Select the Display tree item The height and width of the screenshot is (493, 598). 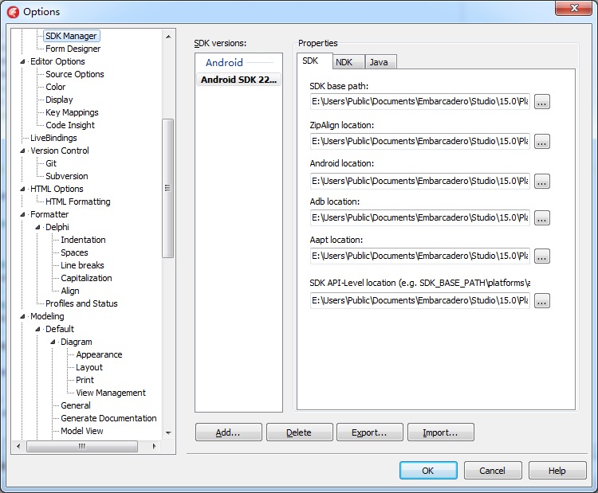coord(59,100)
